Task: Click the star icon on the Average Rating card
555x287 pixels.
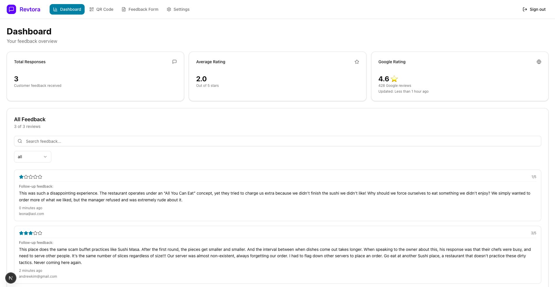Action: [357, 61]
